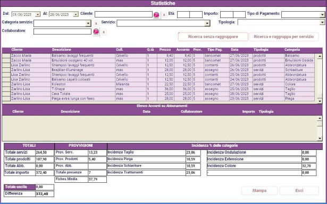
Task: Open the Cliente search lookup icon
Action: [x=156, y=15]
